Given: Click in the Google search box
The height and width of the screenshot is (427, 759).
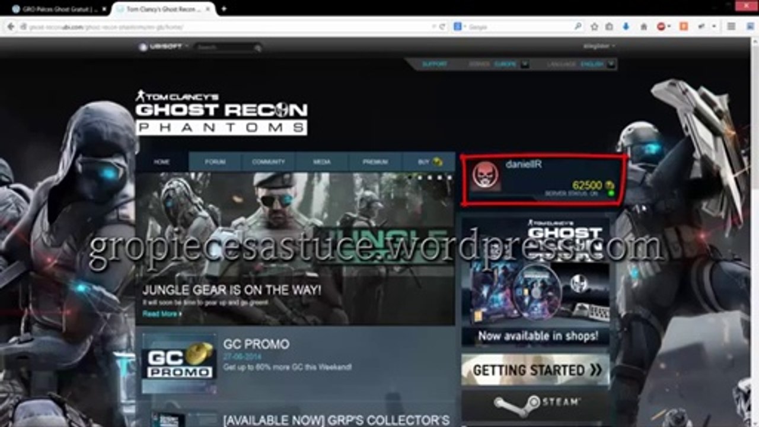Looking at the screenshot, I should click(x=519, y=27).
